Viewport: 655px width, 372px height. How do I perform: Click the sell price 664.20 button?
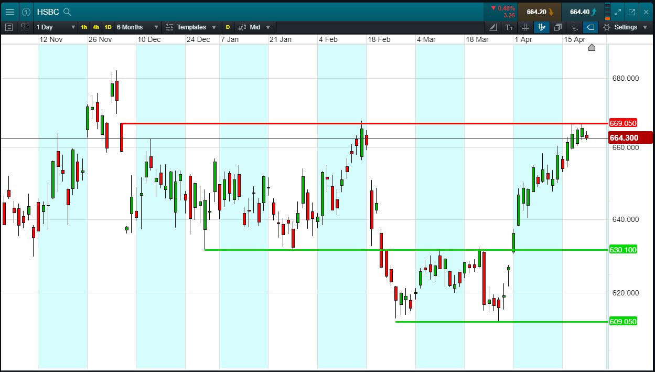[539, 12]
